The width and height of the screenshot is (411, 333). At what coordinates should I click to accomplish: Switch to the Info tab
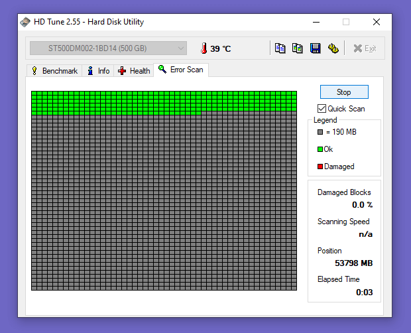click(98, 71)
